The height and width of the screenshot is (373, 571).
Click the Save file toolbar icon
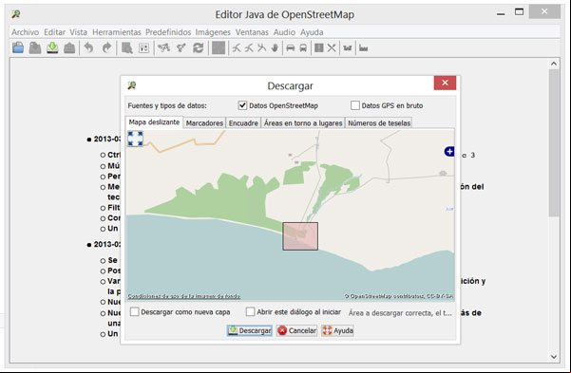[x=35, y=47]
